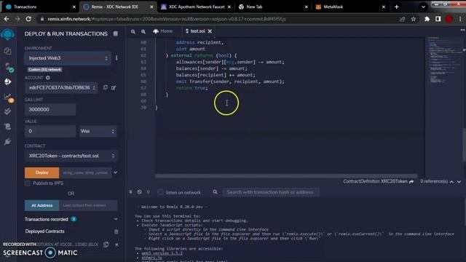Open the browser extensions puzzle icon
466x262 pixels.
(427, 19)
